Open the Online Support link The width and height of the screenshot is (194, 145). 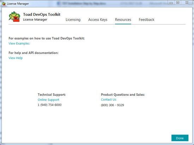[x=49, y=100]
